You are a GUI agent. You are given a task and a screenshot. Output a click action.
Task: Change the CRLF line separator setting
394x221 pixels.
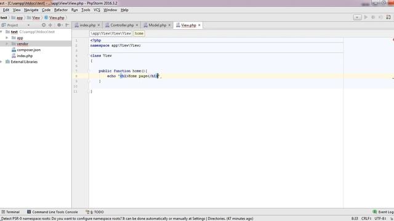(366, 219)
